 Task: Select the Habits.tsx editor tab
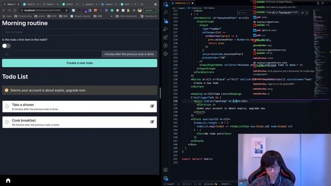(182, 3)
